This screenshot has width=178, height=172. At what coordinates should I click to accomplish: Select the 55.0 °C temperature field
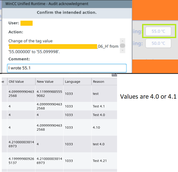(158, 31)
